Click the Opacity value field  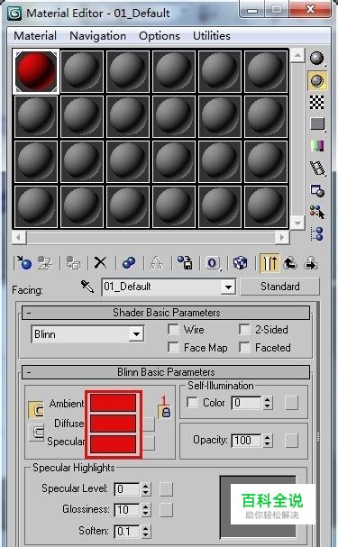point(247,441)
